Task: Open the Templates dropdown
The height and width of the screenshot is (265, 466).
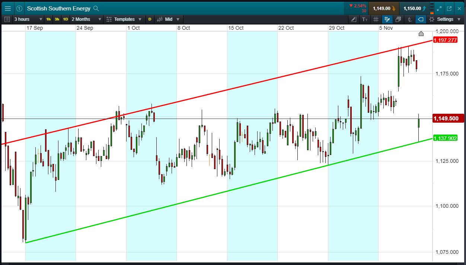Action: [124, 19]
